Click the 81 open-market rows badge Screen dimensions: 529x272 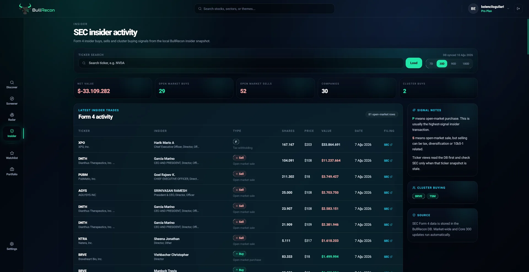[382, 114]
